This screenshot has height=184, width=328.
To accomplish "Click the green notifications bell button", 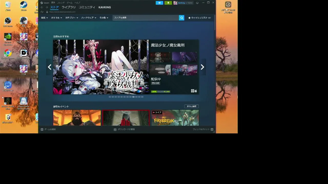I will click(168, 3).
